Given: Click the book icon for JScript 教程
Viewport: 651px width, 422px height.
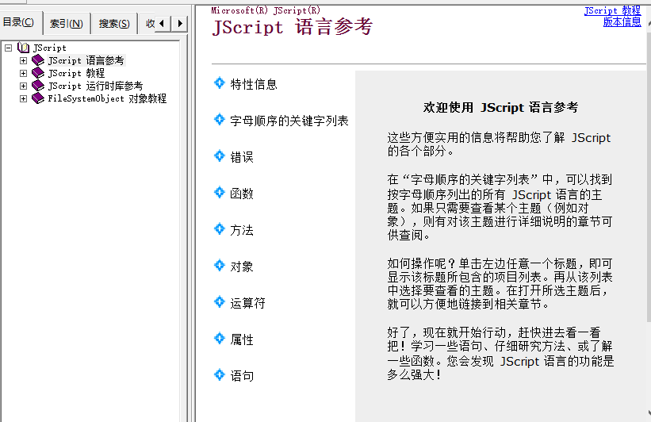Looking at the screenshot, I should [x=38, y=73].
